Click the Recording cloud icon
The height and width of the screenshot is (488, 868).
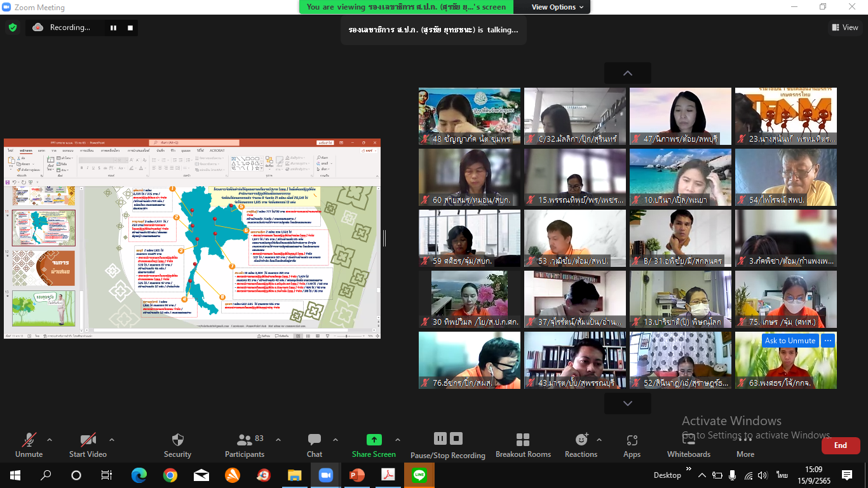[x=37, y=27]
